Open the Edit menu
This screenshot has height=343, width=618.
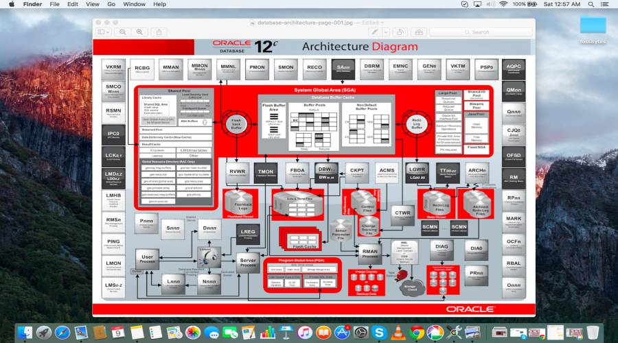coord(73,4)
